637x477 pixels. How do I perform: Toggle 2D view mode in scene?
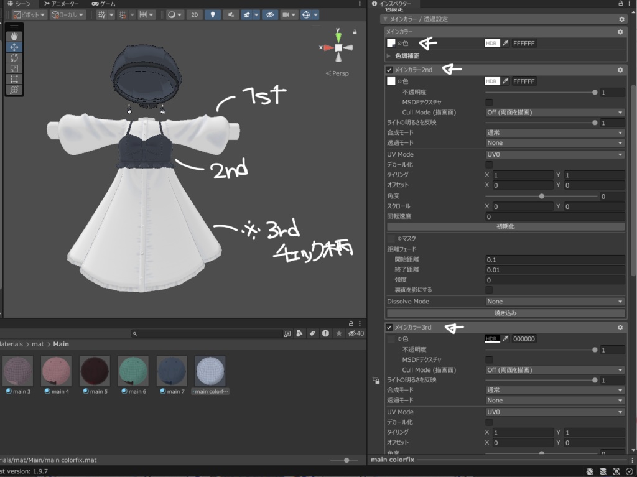click(195, 14)
